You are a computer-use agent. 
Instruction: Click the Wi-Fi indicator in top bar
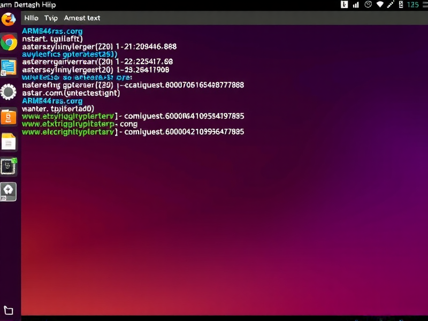click(380, 5)
